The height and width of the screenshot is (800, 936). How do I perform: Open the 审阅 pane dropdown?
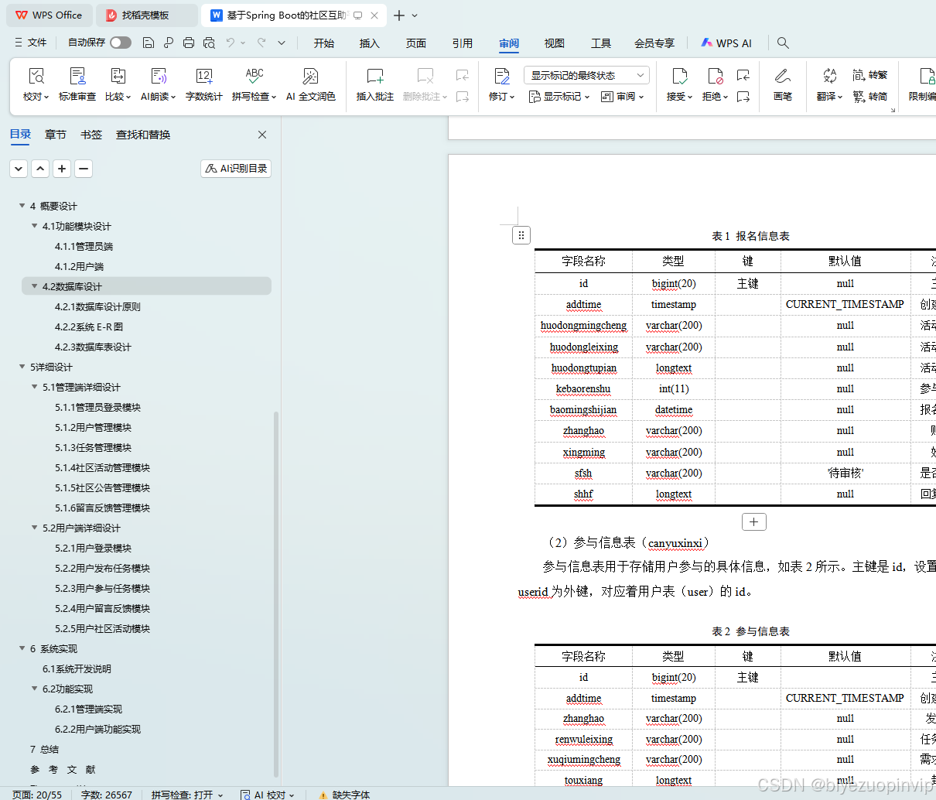click(x=623, y=97)
